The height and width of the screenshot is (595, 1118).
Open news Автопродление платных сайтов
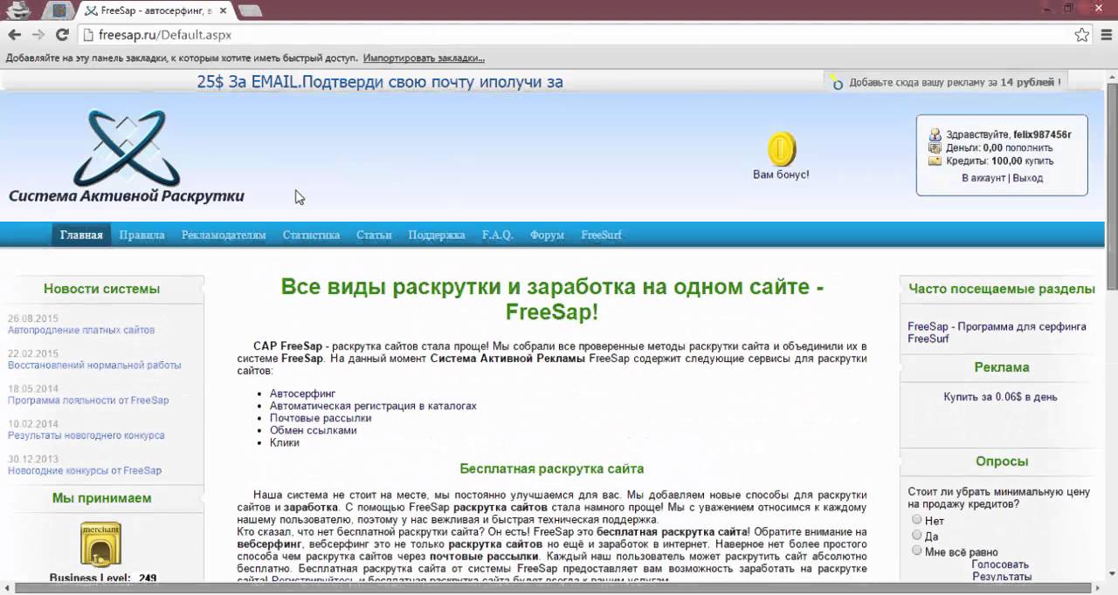click(x=81, y=331)
